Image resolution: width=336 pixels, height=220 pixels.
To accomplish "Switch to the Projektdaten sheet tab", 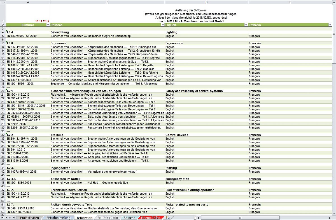I will click(29, 217).
